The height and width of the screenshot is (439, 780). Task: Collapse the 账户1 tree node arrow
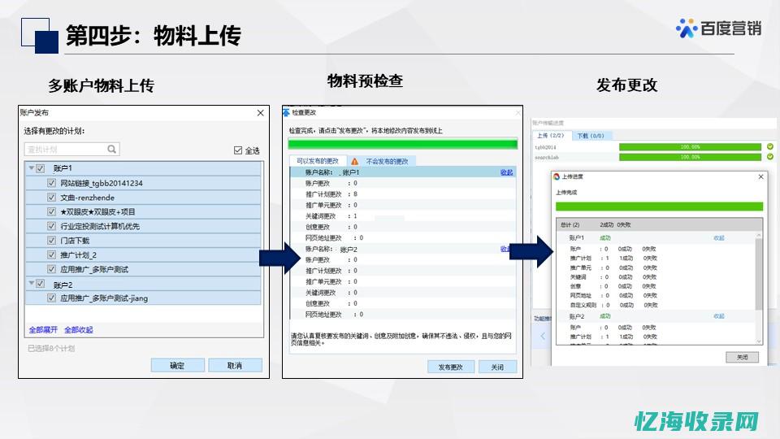(31, 168)
